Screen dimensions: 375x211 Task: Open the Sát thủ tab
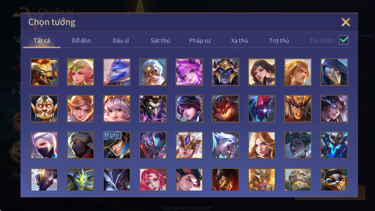[160, 41]
